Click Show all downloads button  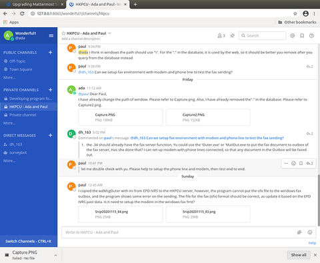tap(299, 255)
